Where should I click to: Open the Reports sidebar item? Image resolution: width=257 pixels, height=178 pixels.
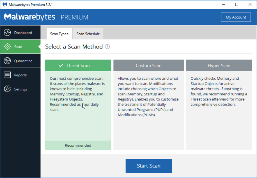(20, 75)
